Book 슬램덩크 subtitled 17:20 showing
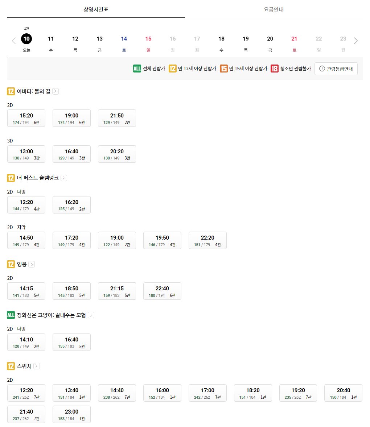 (x=72, y=240)
